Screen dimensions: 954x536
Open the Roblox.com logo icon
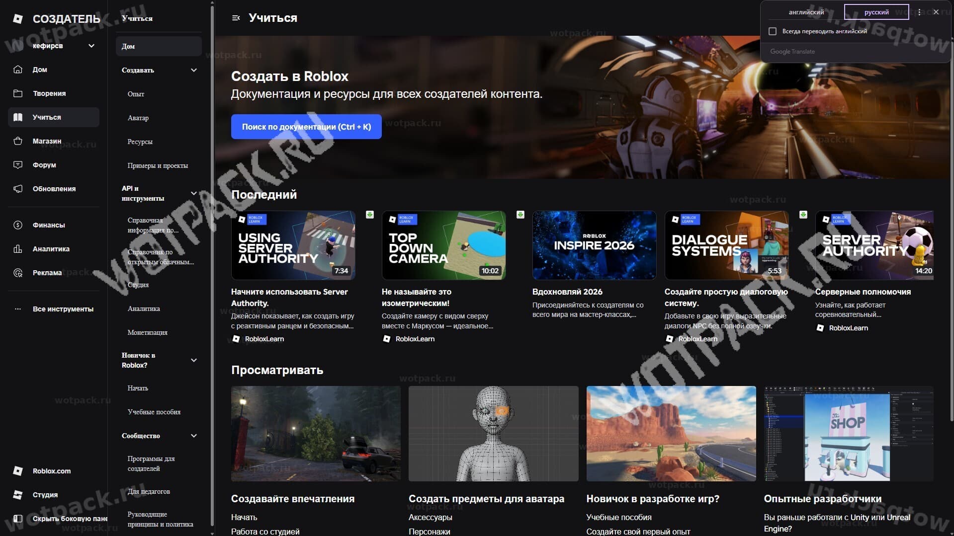click(18, 471)
